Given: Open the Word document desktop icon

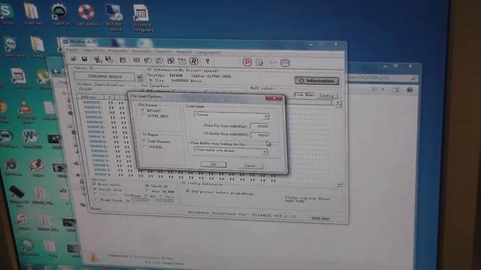Looking at the screenshot, I should [32, 139].
